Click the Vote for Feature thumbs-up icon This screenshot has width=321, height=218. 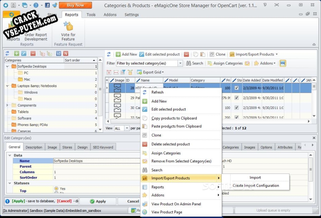[68, 26]
